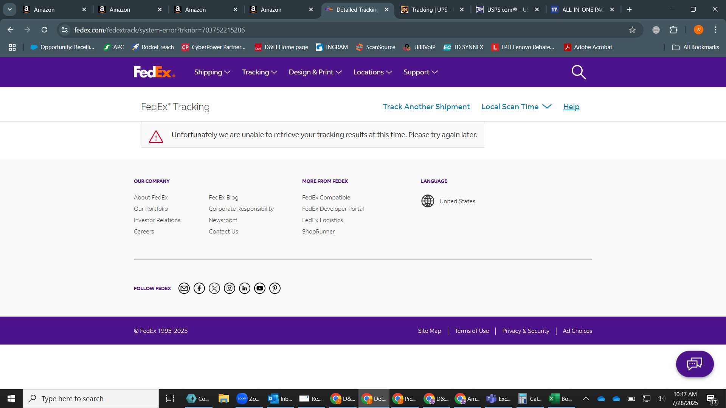
Task: Open Terms of Use link
Action: point(472,331)
